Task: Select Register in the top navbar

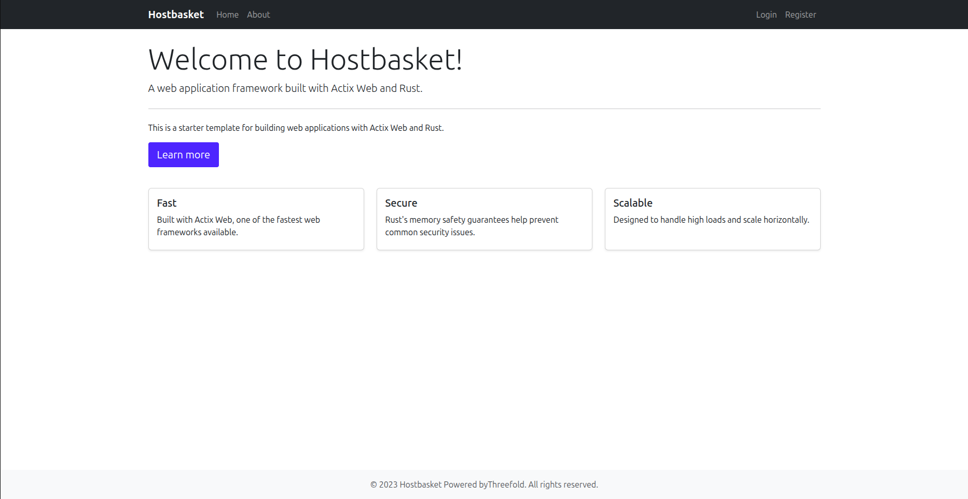Action: [800, 15]
